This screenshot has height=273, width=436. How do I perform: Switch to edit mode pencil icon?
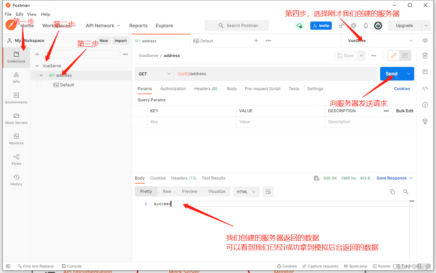[394, 56]
